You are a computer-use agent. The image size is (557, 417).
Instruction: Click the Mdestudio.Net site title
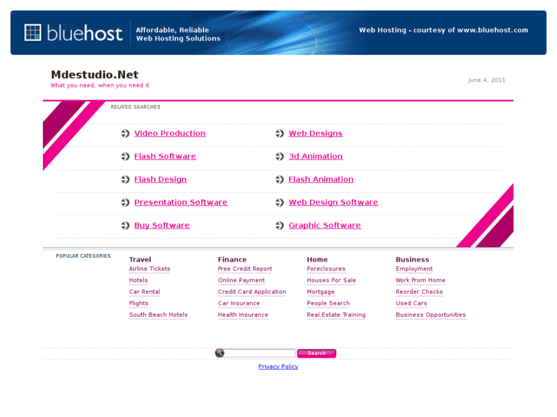tap(95, 74)
